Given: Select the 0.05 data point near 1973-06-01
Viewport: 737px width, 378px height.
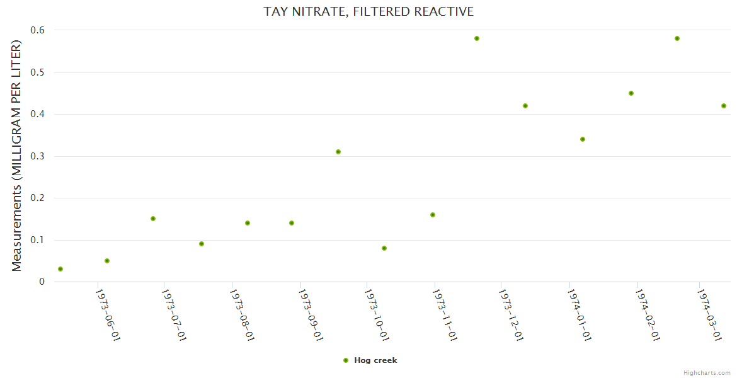Looking at the screenshot, I should (107, 261).
